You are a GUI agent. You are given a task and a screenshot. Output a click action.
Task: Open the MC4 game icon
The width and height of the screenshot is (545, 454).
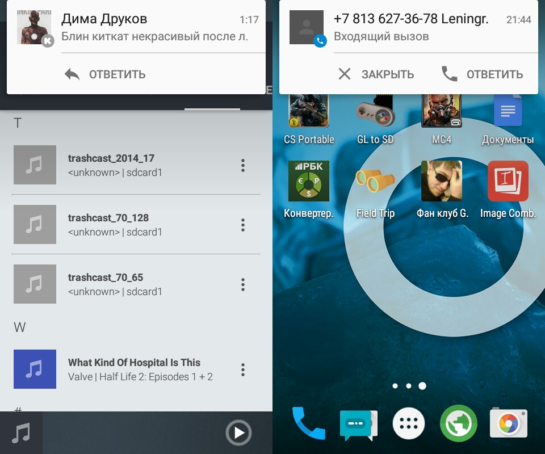442,111
